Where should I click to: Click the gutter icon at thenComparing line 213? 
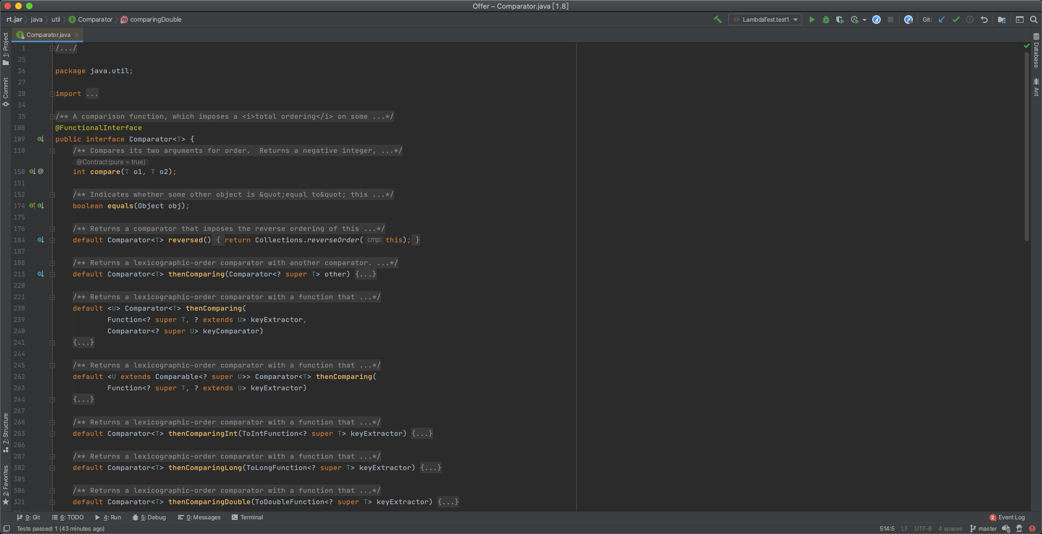pyautogui.click(x=40, y=274)
